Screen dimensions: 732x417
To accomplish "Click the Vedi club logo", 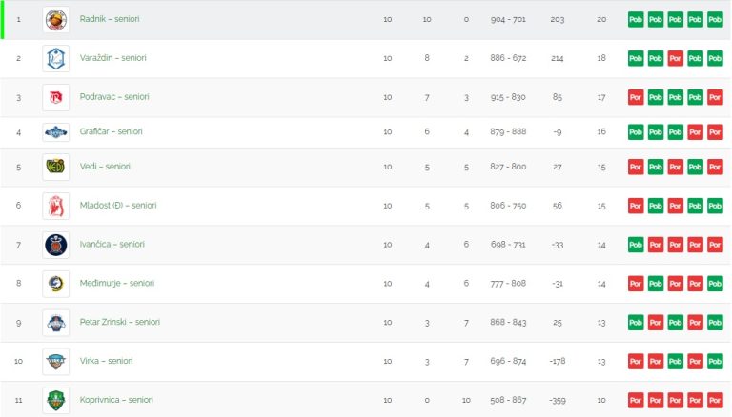I will point(55,167).
